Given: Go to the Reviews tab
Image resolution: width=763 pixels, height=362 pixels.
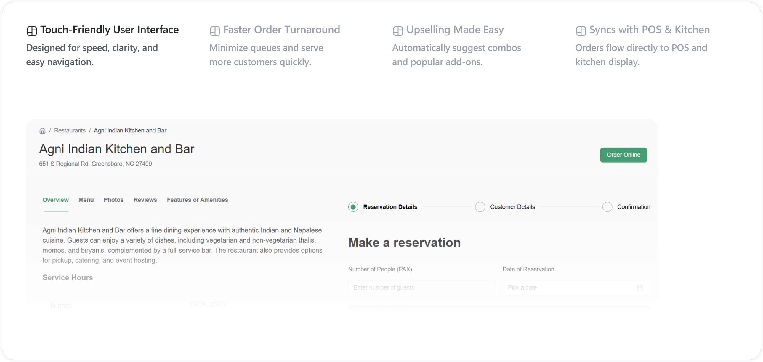Looking at the screenshot, I should pyautogui.click(x=145, y=200).
